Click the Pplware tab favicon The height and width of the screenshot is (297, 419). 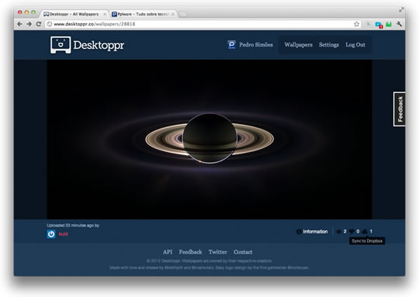pyautogui.click(x=114, y=14)
